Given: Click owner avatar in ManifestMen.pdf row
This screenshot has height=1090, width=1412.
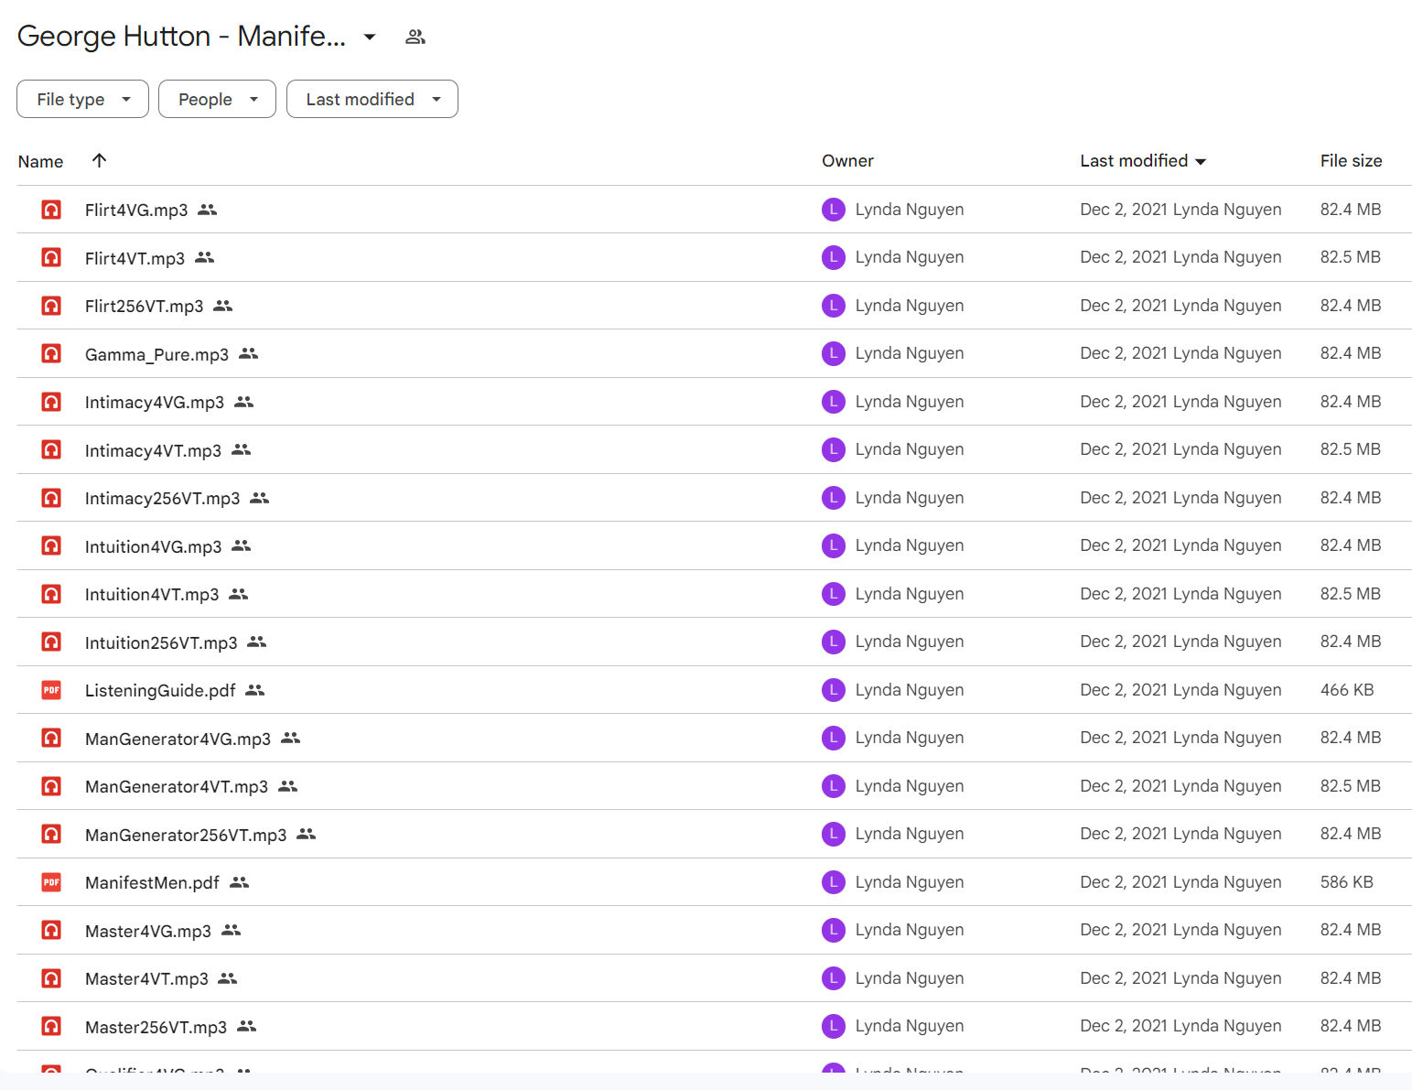Looking at the screenshot, I should pos(834,882).
